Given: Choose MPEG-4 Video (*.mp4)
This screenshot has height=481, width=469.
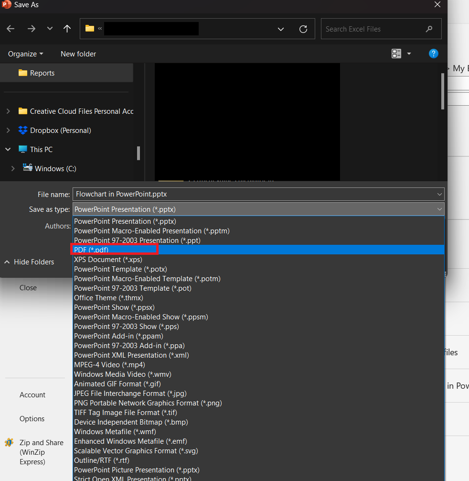Looking at the screenshot, I should point(258,364).
